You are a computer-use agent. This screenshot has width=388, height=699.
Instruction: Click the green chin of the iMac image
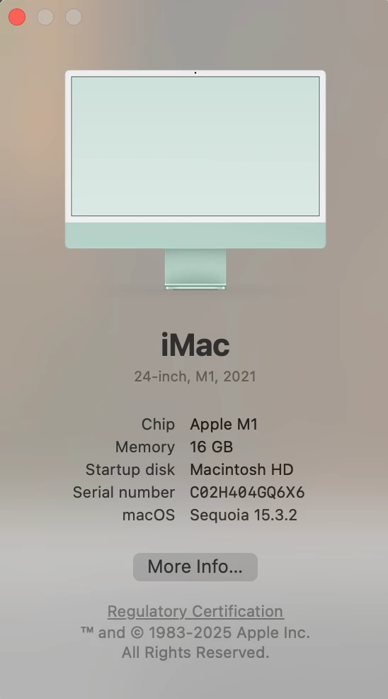pos(195,235)
